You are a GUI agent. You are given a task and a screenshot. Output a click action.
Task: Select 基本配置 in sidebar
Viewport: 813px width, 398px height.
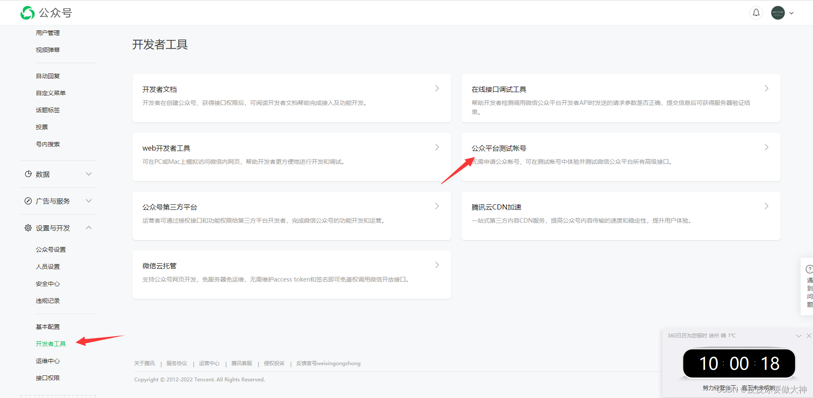(x=48, y=327)
